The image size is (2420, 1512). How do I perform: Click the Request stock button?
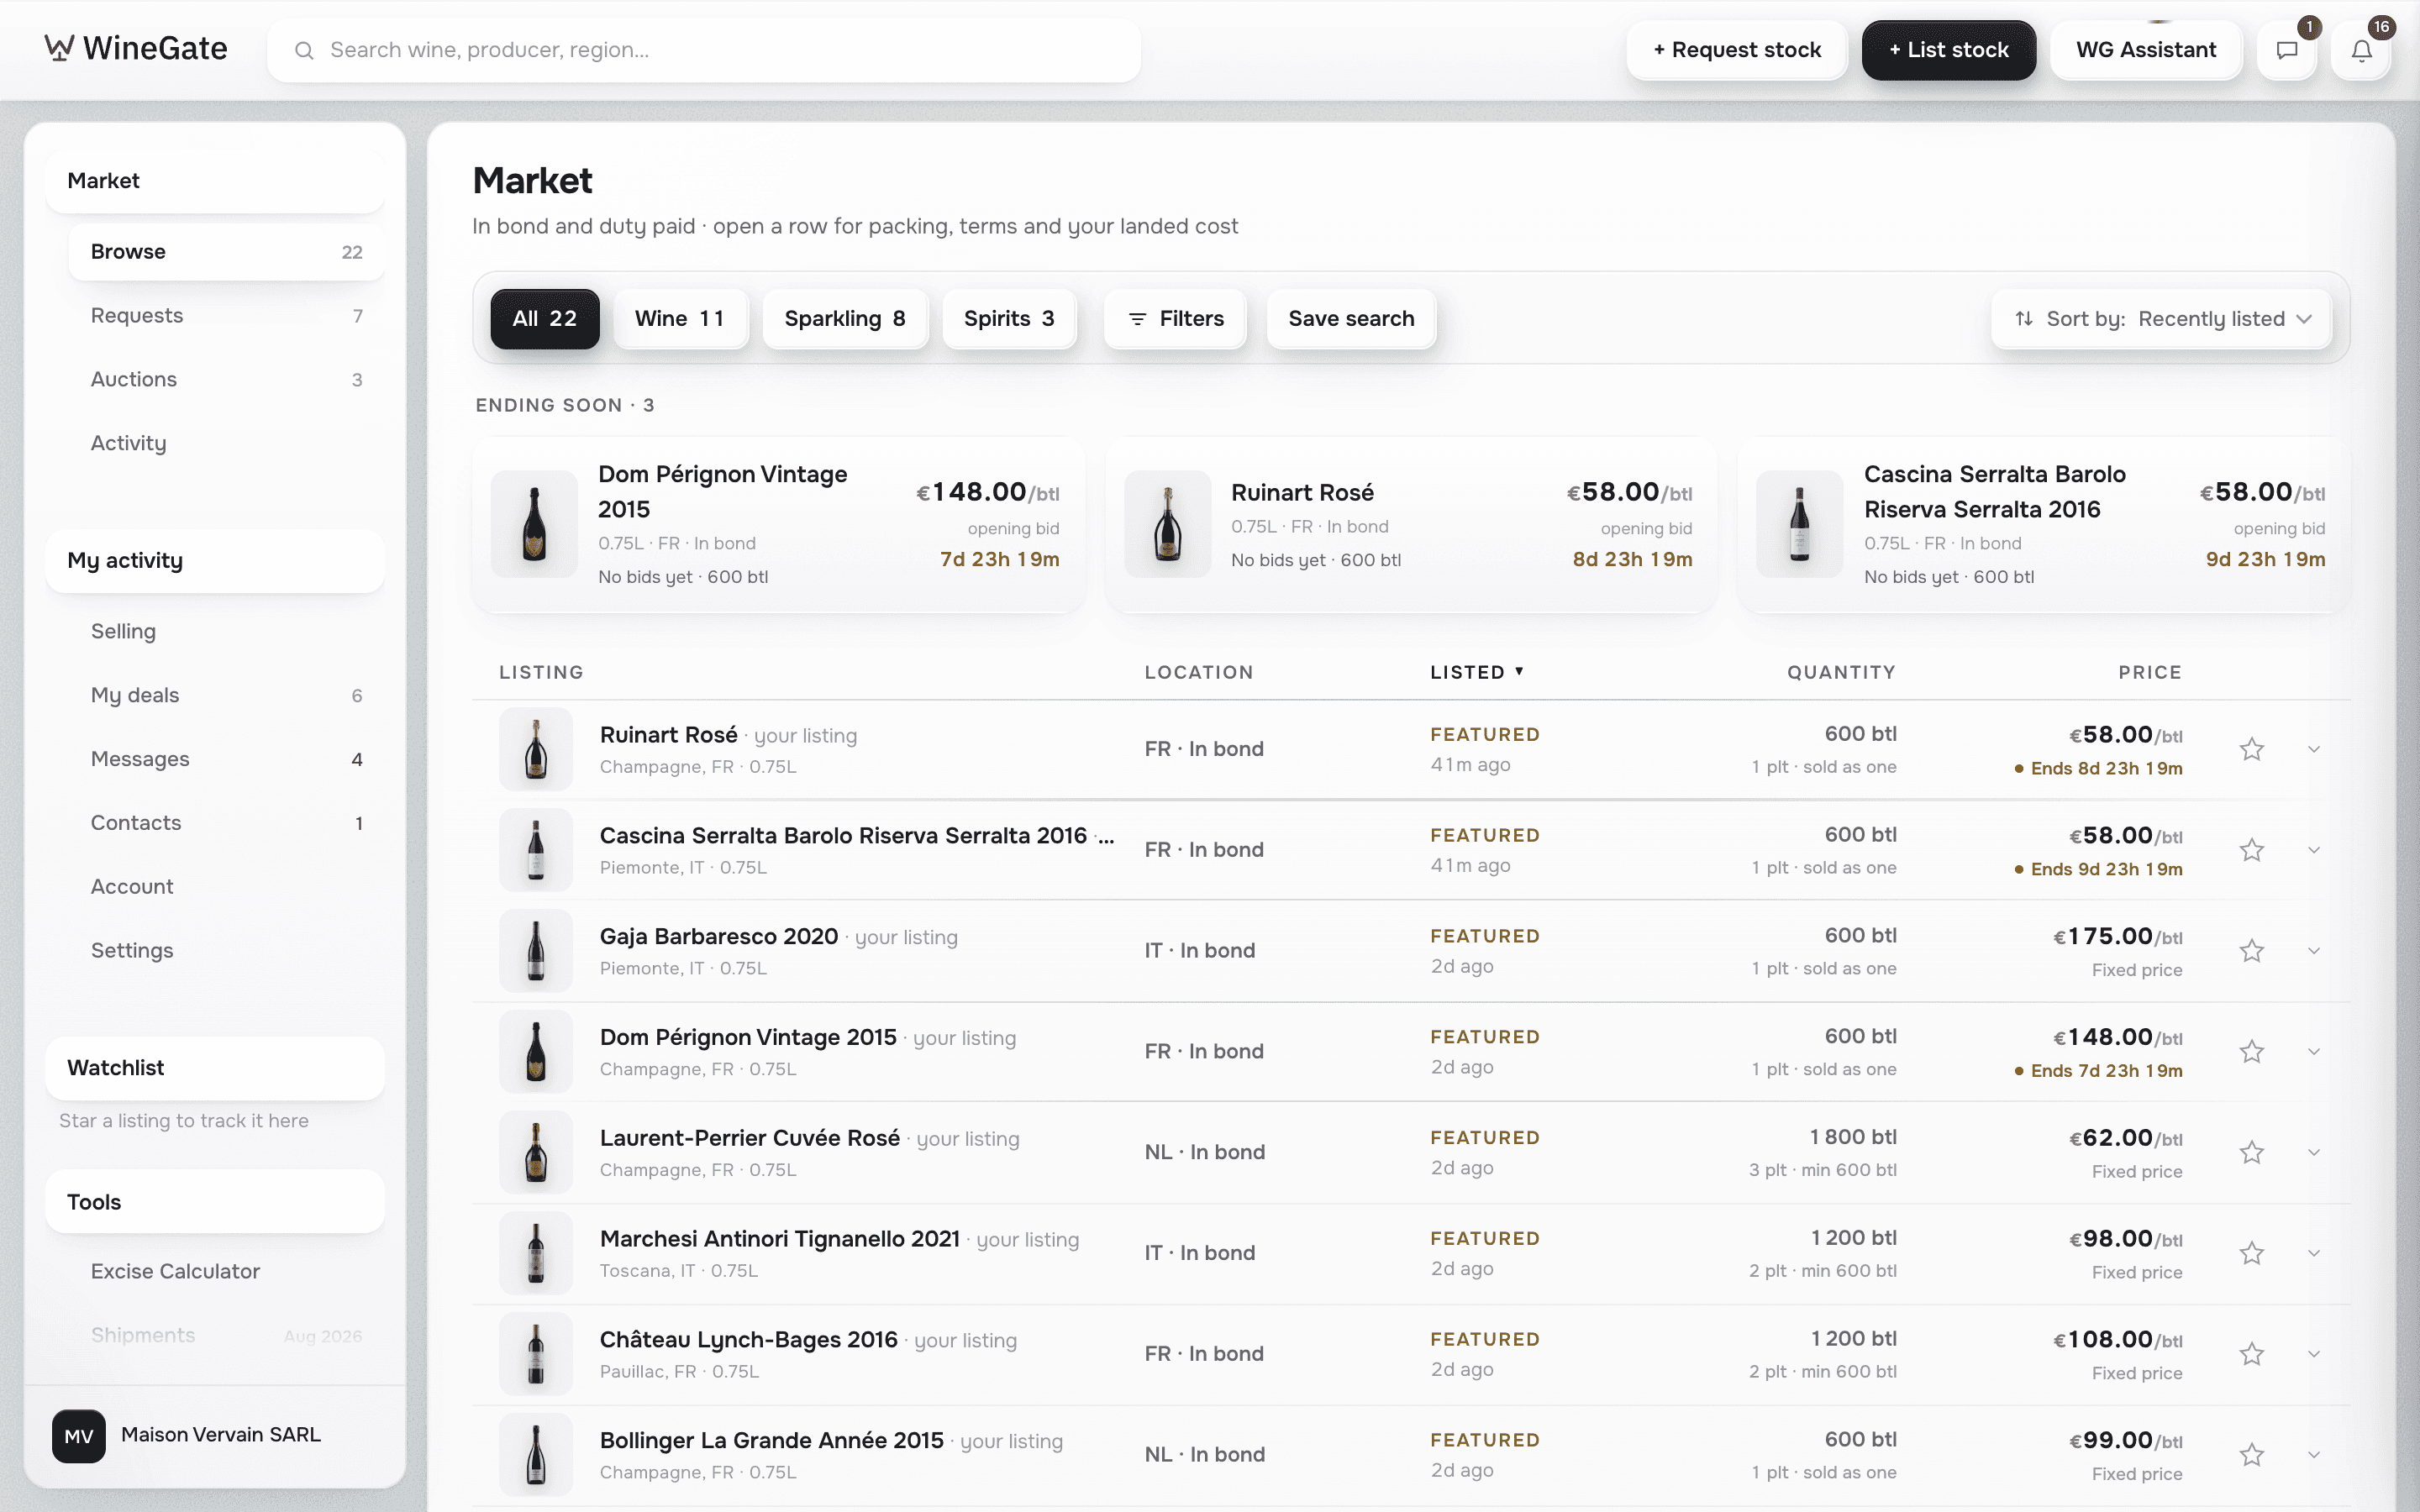[1737, 50]
